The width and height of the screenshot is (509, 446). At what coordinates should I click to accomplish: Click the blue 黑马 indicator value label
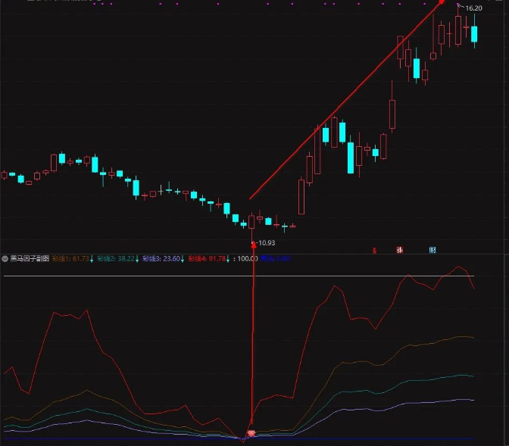275,259
